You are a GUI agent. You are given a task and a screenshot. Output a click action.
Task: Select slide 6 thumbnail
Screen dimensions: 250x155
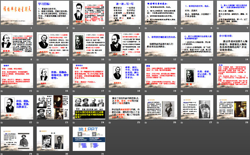197,13
